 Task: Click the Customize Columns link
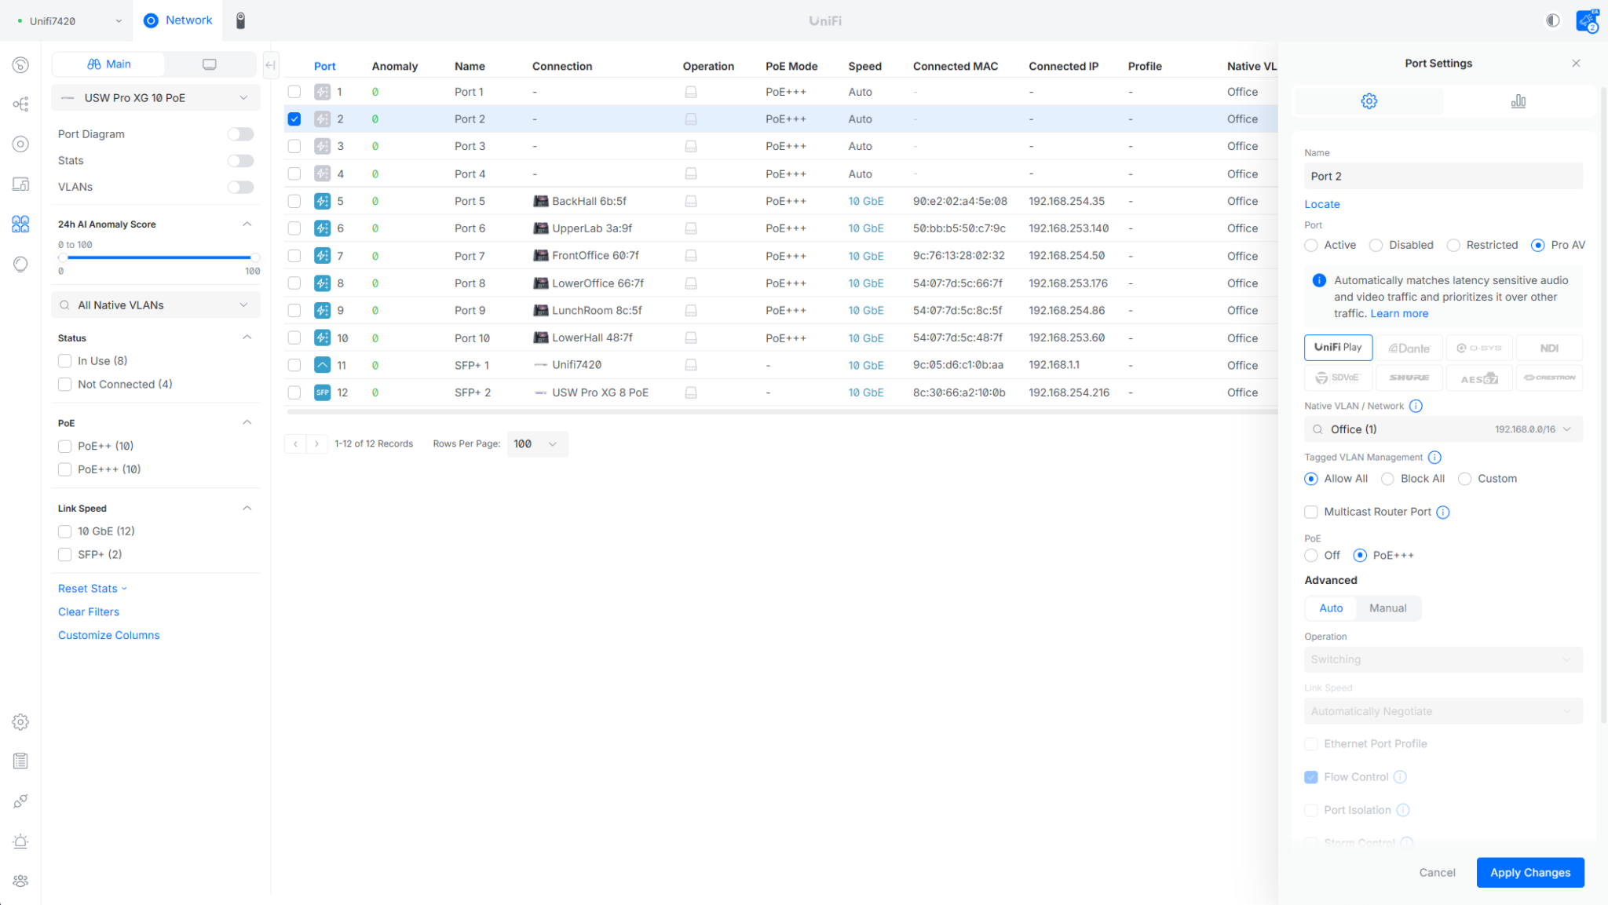108,635
